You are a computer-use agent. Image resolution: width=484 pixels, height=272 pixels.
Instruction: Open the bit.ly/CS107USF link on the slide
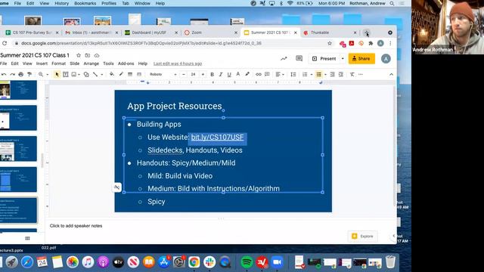[x=217, y=138]
